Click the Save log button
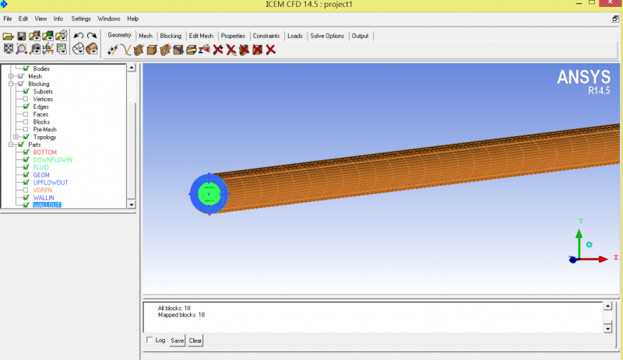Viewport: 623px width, 360px height. [x=178, y=341]
